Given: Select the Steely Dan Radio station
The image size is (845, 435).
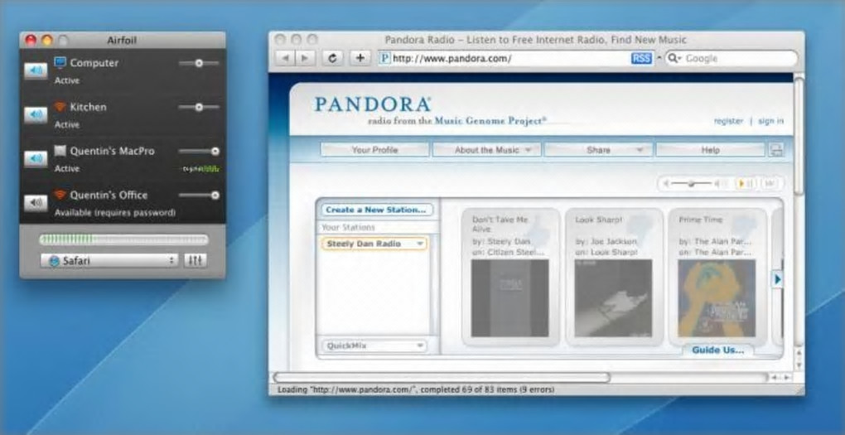Looking at the screenshot, I should pos(374,244).
